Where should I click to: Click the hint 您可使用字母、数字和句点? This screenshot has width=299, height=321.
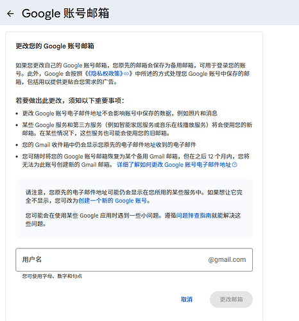pos(52,276)
